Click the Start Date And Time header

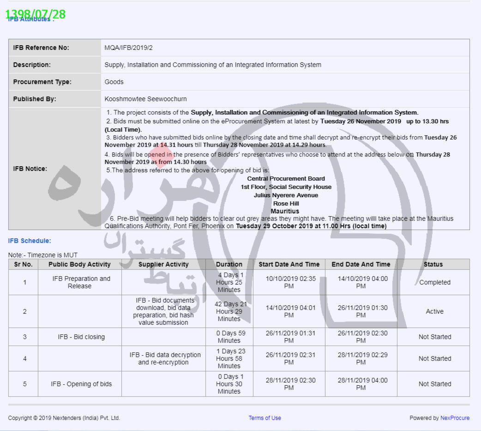point(289,264)
